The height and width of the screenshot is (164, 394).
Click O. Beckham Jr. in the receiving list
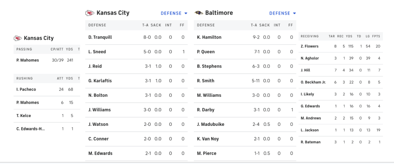(x=313, y=82)
